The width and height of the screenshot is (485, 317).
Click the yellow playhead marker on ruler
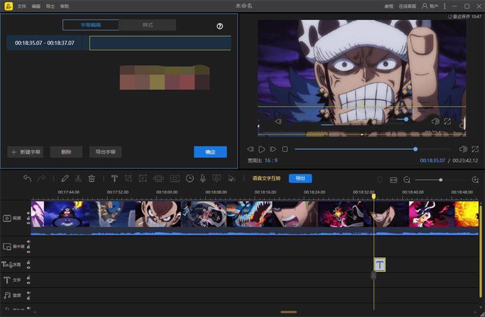pos(373,196)
